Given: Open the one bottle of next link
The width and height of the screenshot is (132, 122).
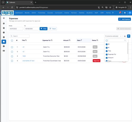Looking at the screenshot, I should tap(29, 61).
